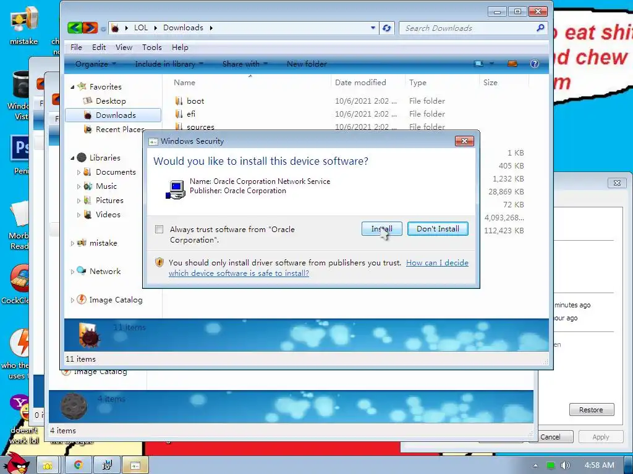
Task: Collapse the Favorites tree group
Action: 73,87
